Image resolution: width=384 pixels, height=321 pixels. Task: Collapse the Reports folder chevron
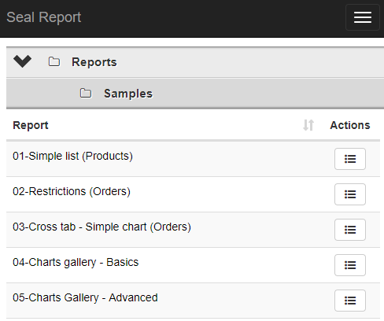point(22,61)
